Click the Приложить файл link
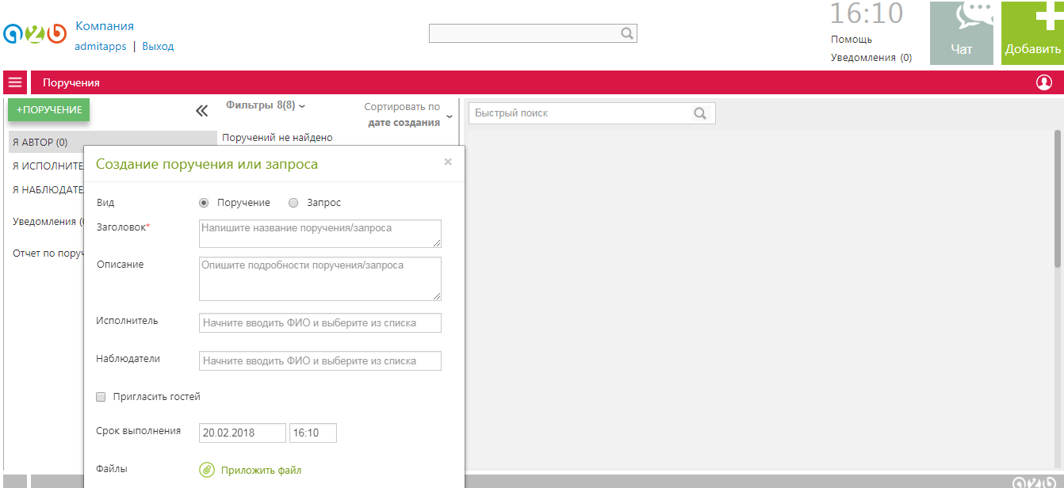Screen dimensions: 1064x488 point(261,471)
